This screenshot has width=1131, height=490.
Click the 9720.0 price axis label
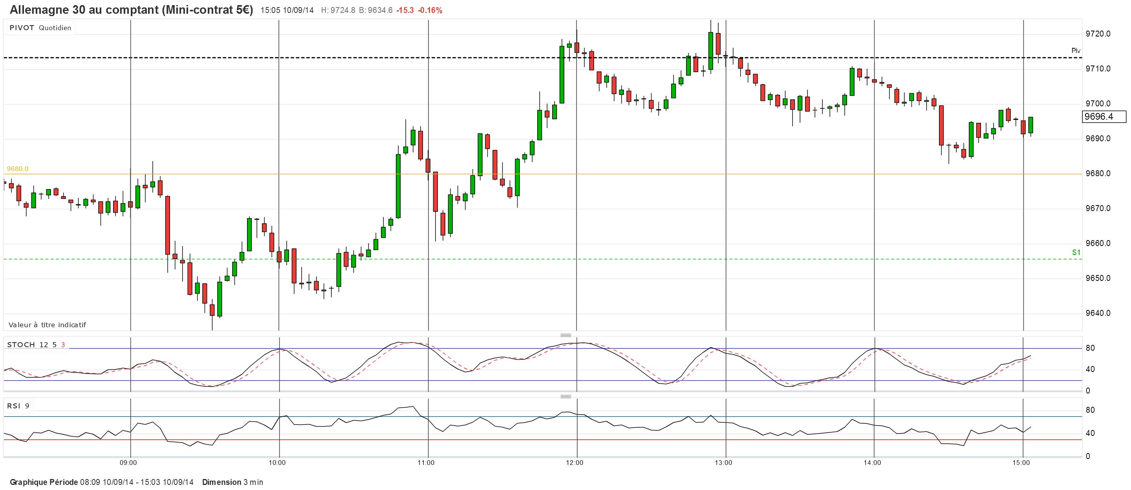tap(1098, 34)
